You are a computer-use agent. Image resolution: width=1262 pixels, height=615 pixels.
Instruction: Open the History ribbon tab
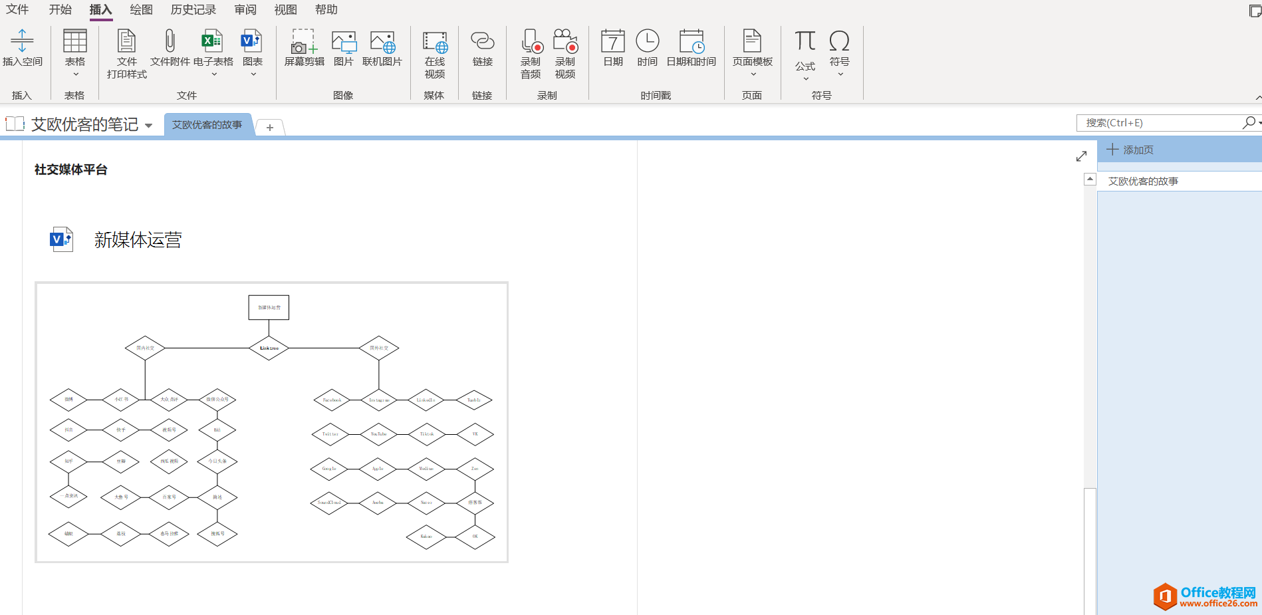click(x=193, y=10)
